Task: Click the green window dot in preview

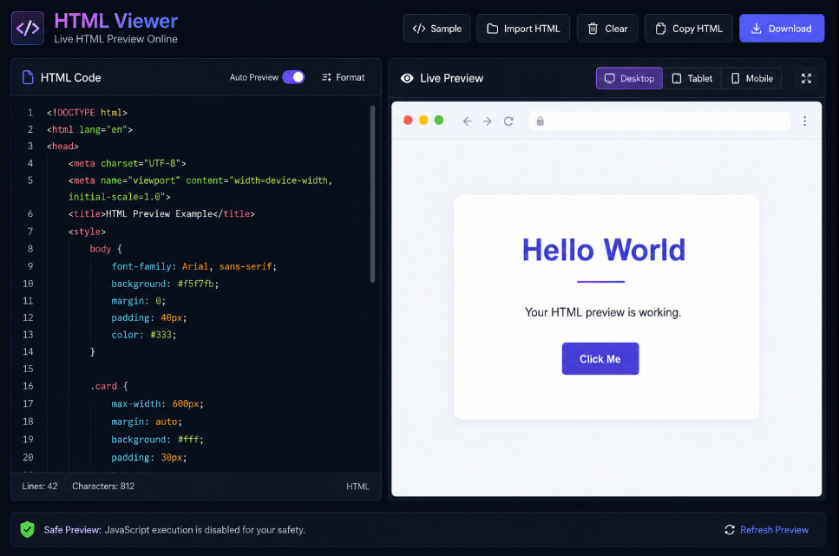Action: (439, 120)
